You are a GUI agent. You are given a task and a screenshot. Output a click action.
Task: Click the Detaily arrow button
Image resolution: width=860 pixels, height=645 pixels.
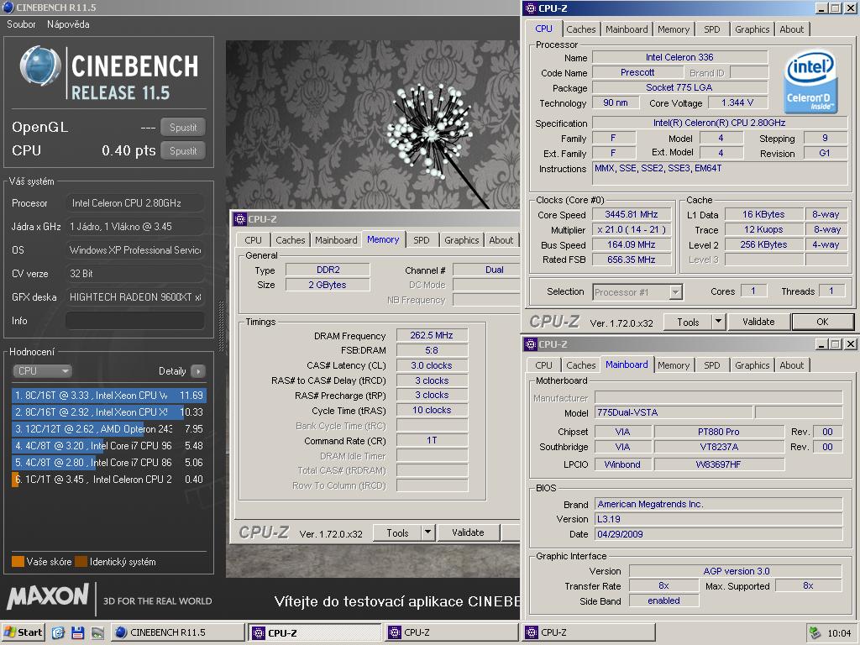198,371
